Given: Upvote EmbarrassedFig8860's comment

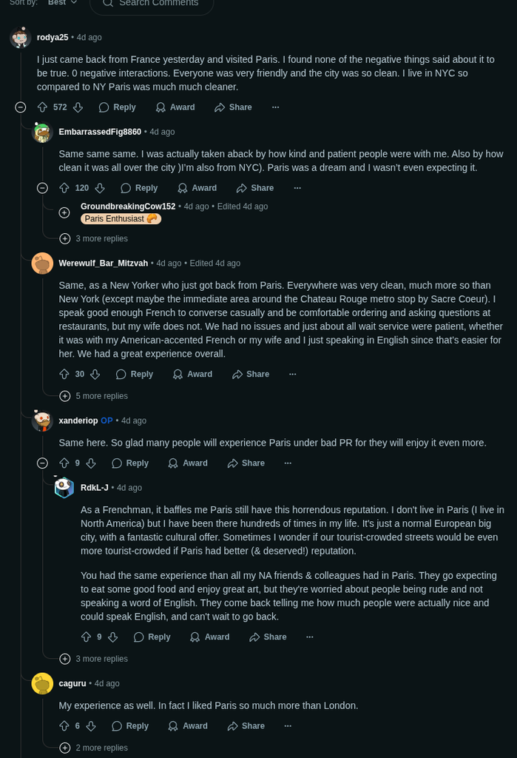Looking at the screenshot, I should click(64, 188).
